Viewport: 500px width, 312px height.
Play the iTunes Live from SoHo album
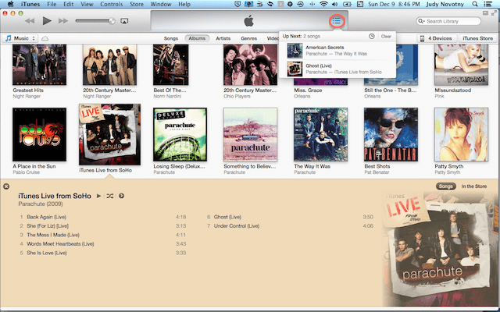(99, 196)
